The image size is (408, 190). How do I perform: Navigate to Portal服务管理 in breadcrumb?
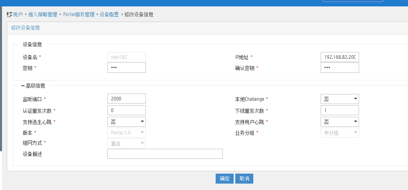pyautogui.click(x=79, y=14)
